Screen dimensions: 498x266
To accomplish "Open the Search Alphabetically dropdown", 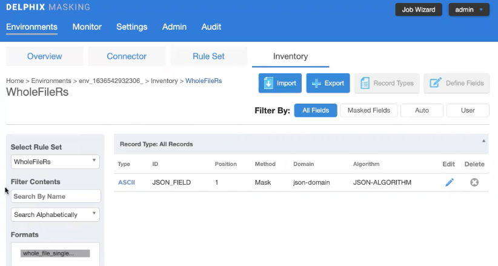I will click(56, 214).
